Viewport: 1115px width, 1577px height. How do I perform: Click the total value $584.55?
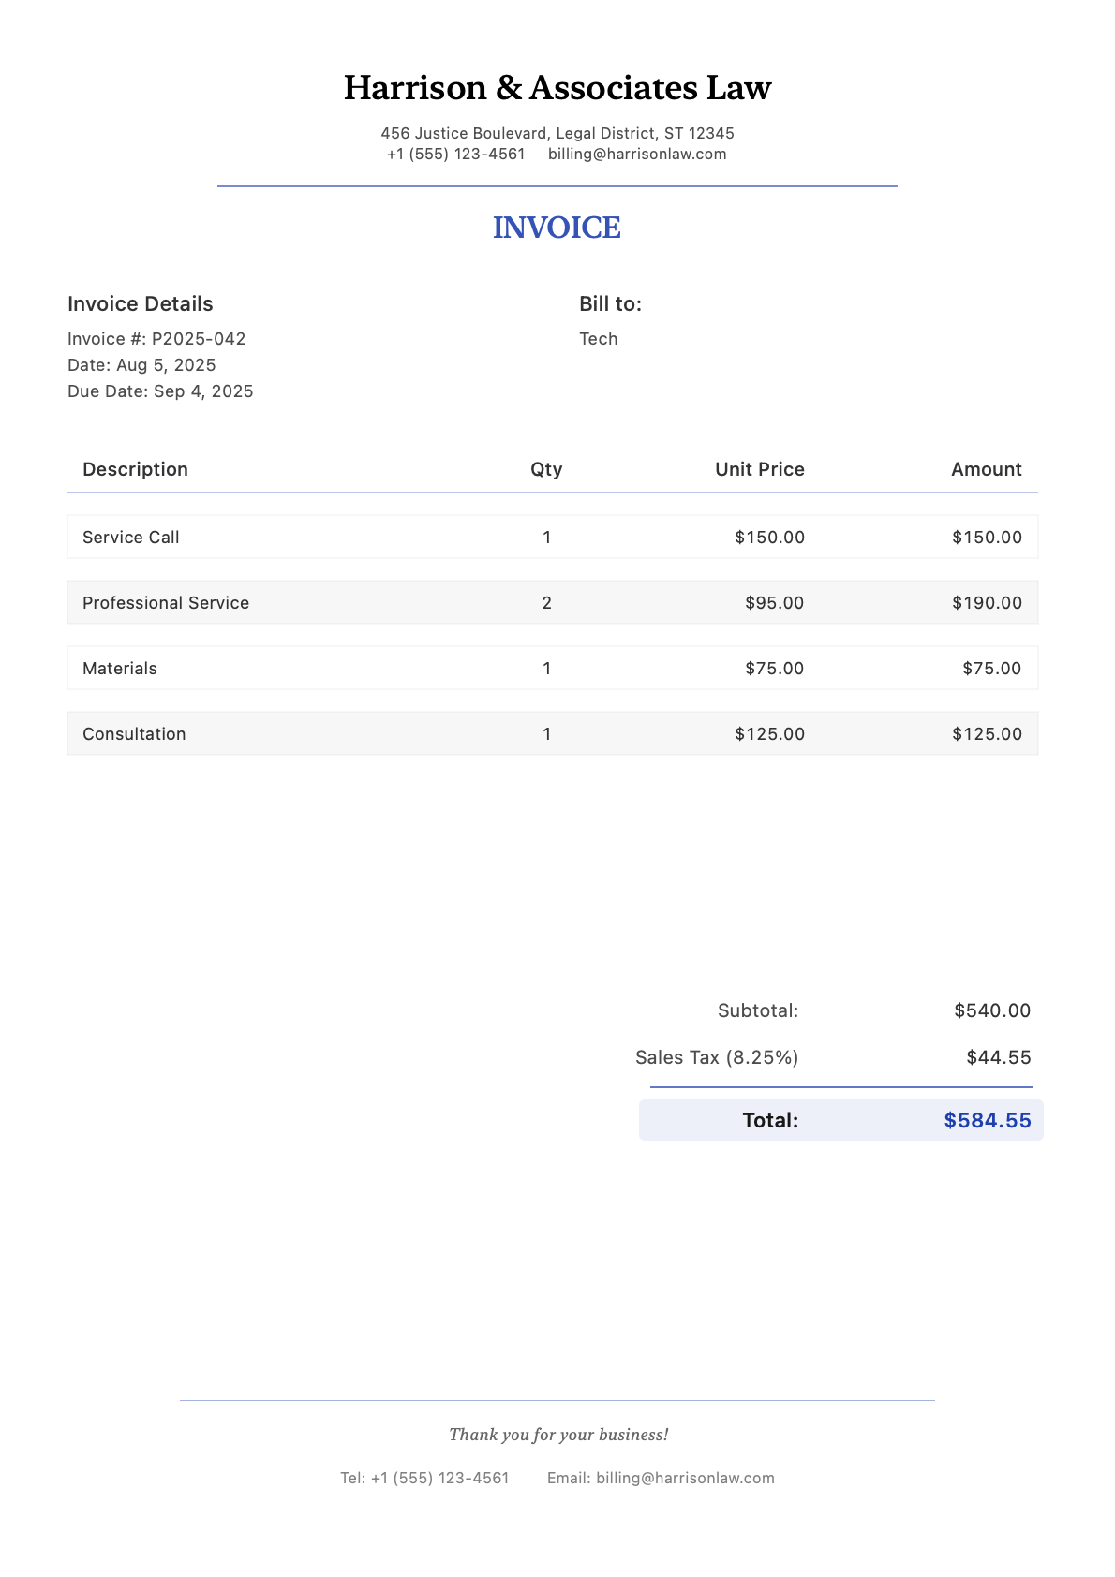tap(988, 1120)
